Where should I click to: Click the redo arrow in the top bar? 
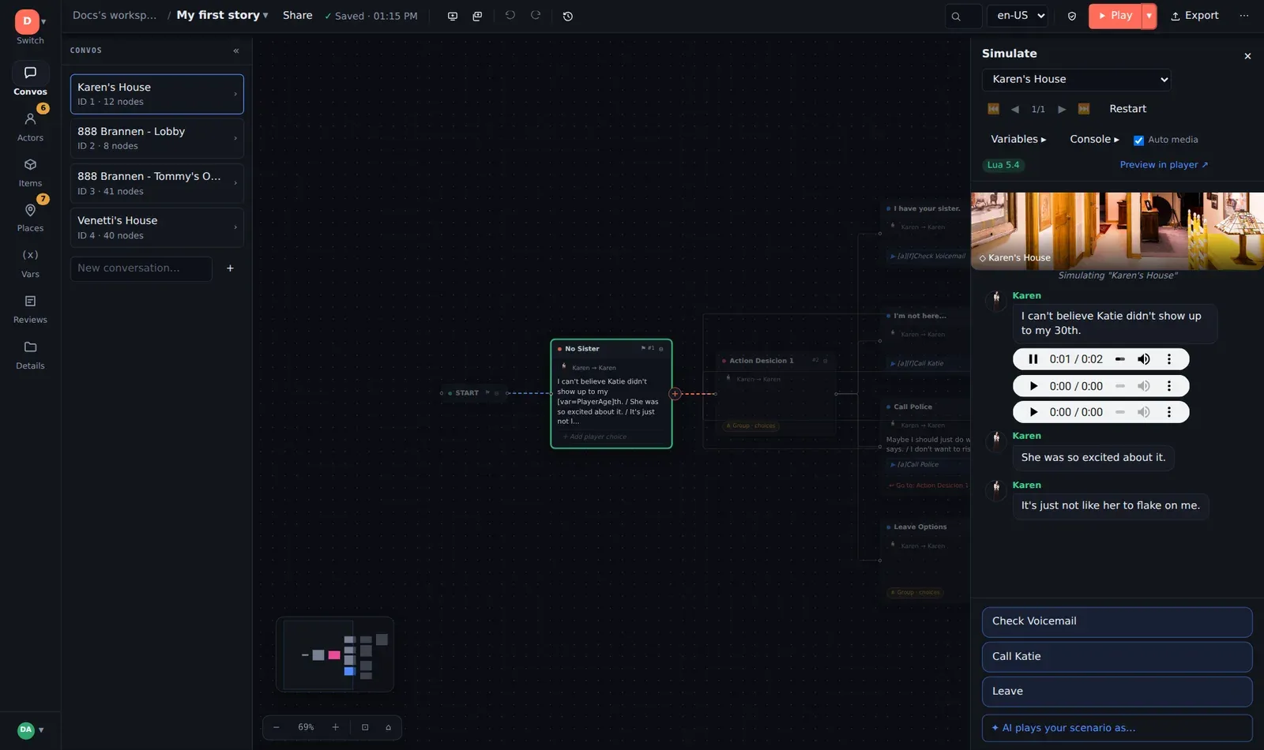536,15
